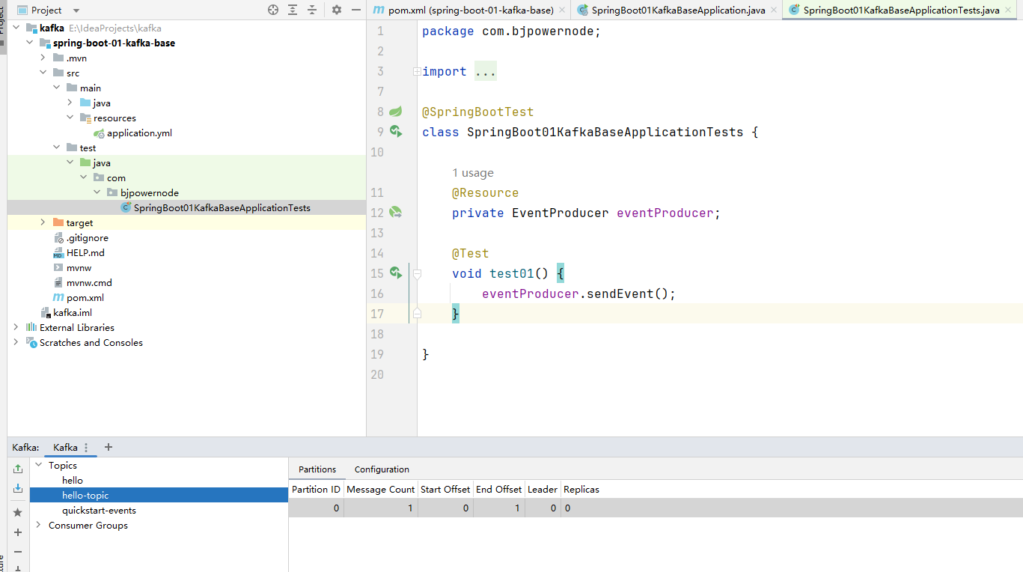This screenshot has width=1023, height=572.
Task: Select HELP.md in the project tree
Action: pos(85,252)
